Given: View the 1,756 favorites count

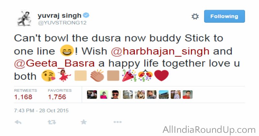Looking at the screenshot, I should coord(57,97).
